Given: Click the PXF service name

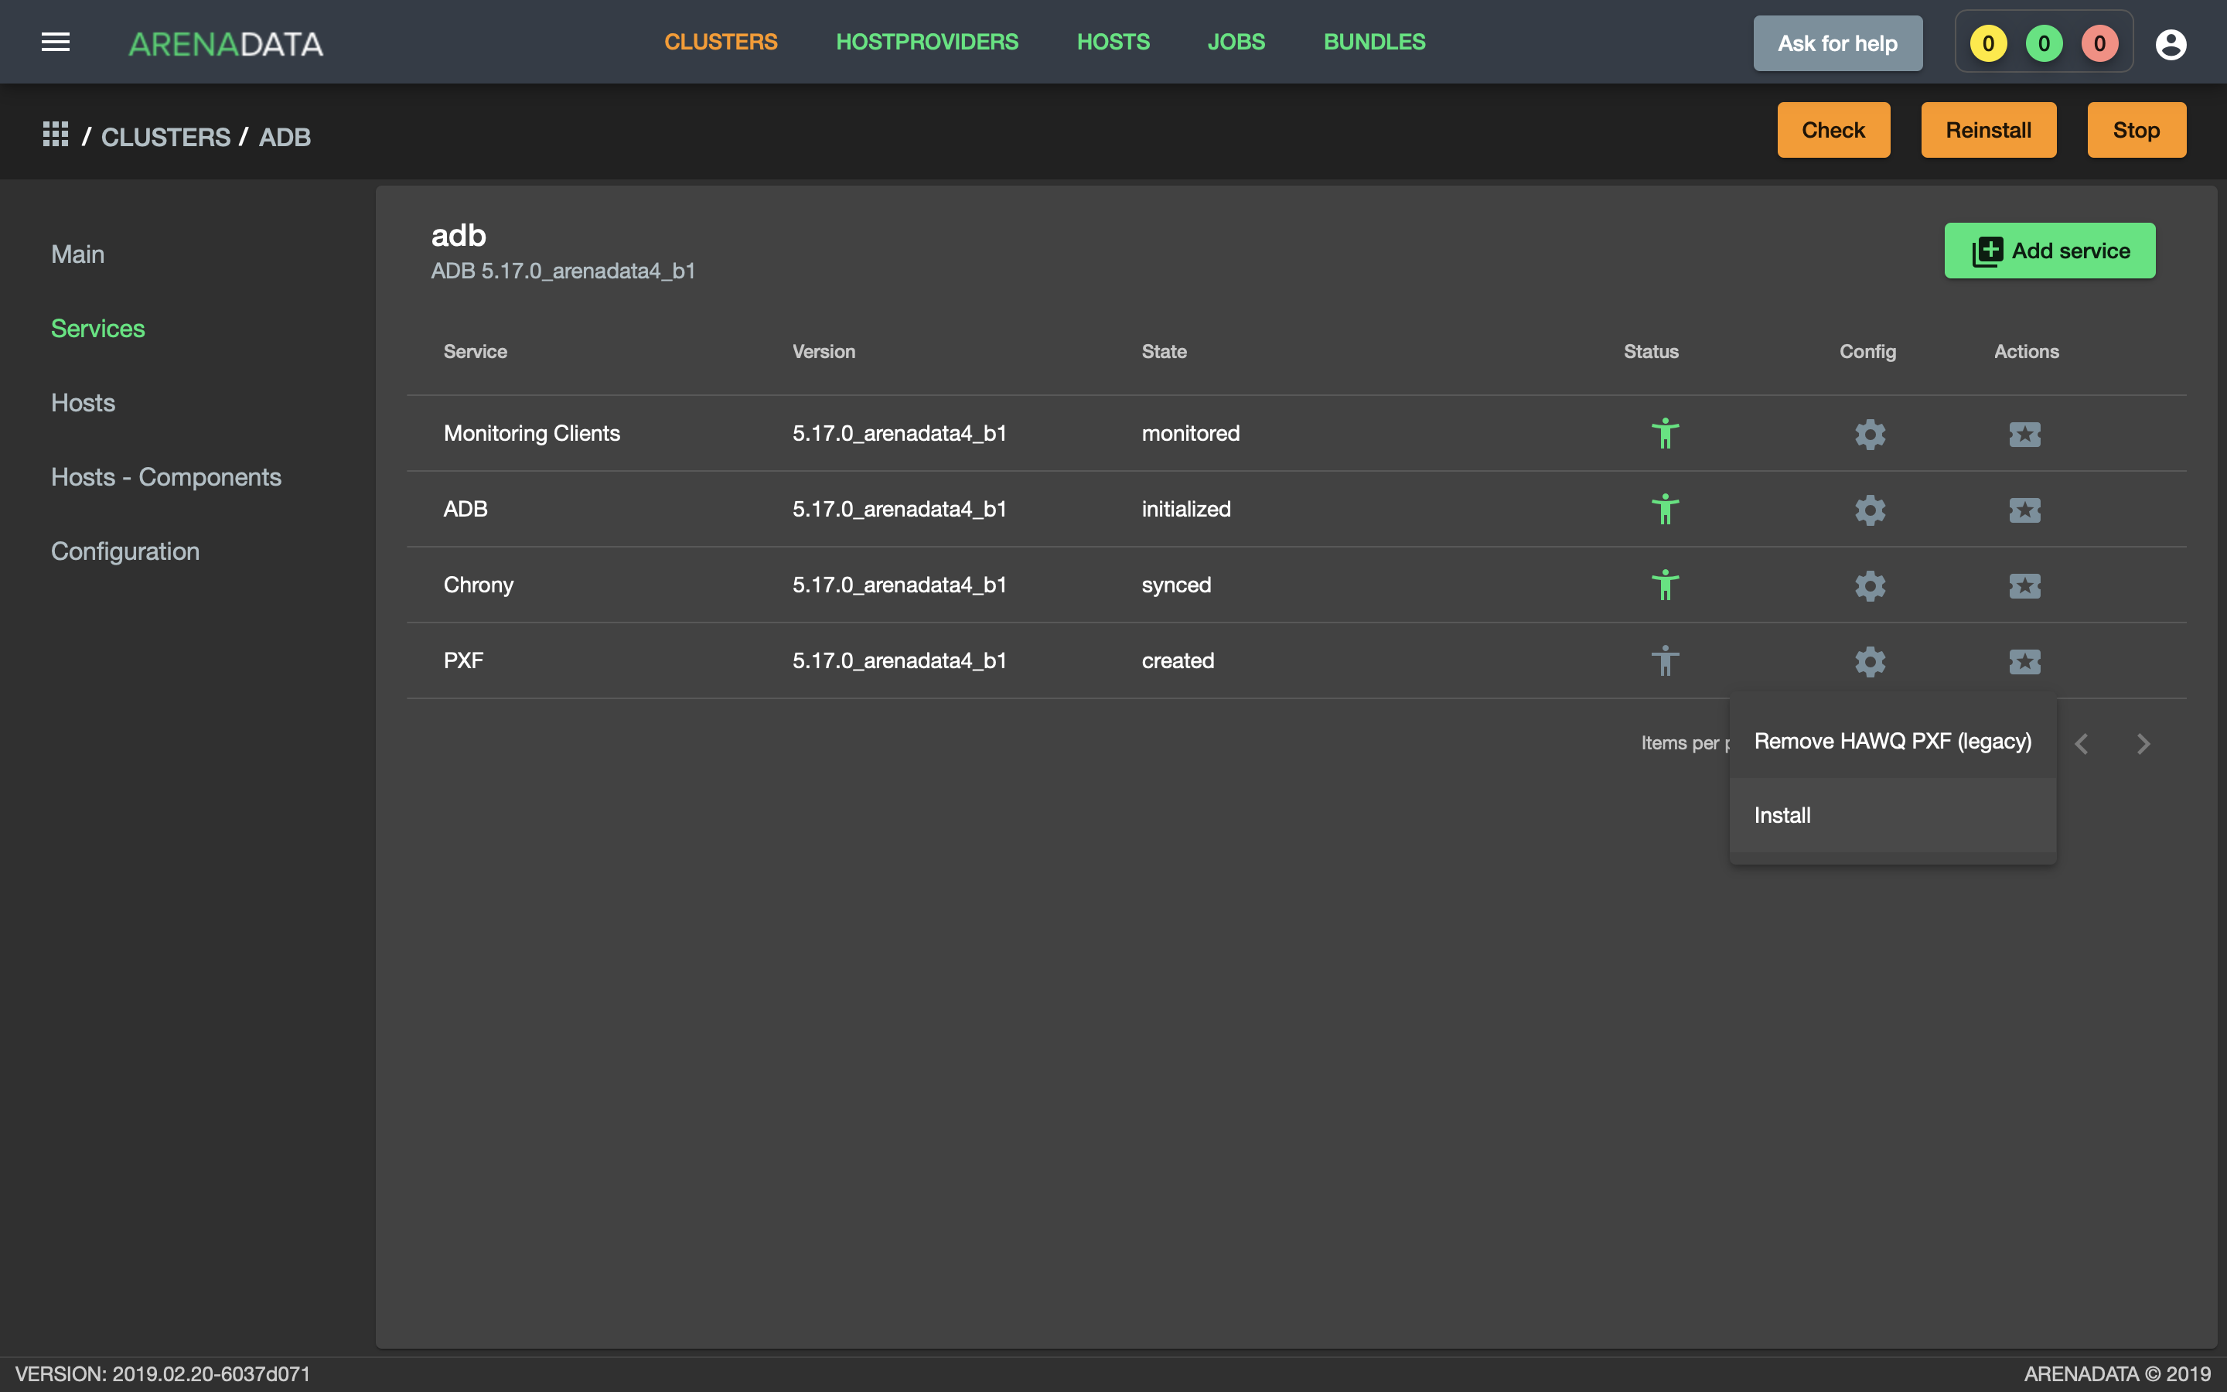Looking at the screenshot, I should [x=463, y=660].
